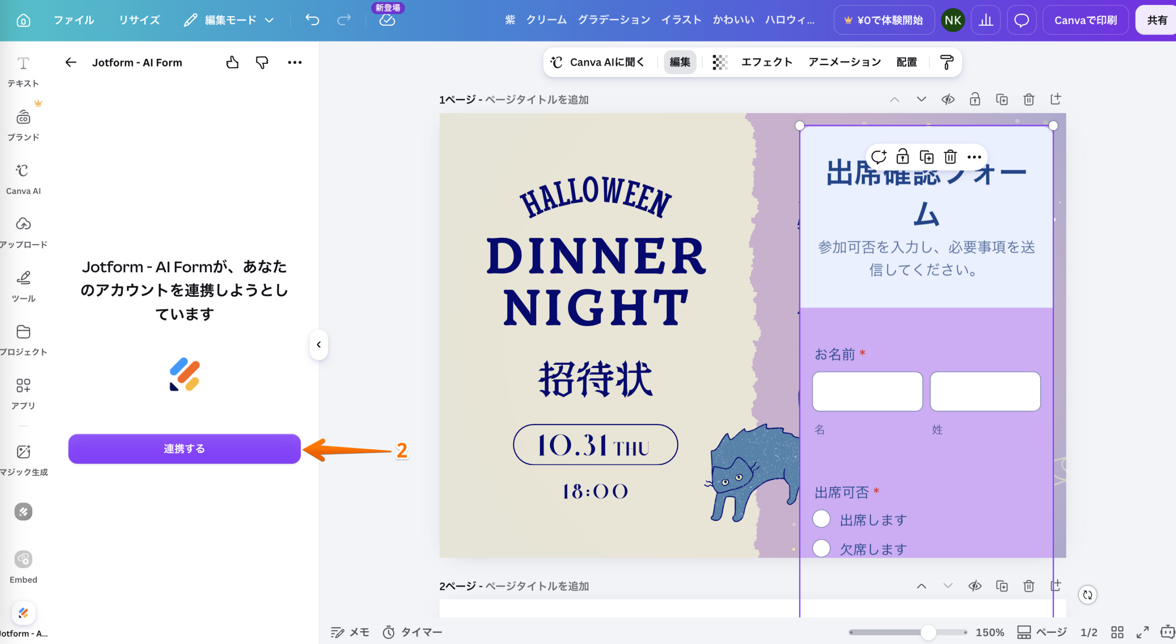Move page 1 down with chevron
The width and height of the screenshot is (1176, 644).
pyautogui.click(x=921, y=99)
